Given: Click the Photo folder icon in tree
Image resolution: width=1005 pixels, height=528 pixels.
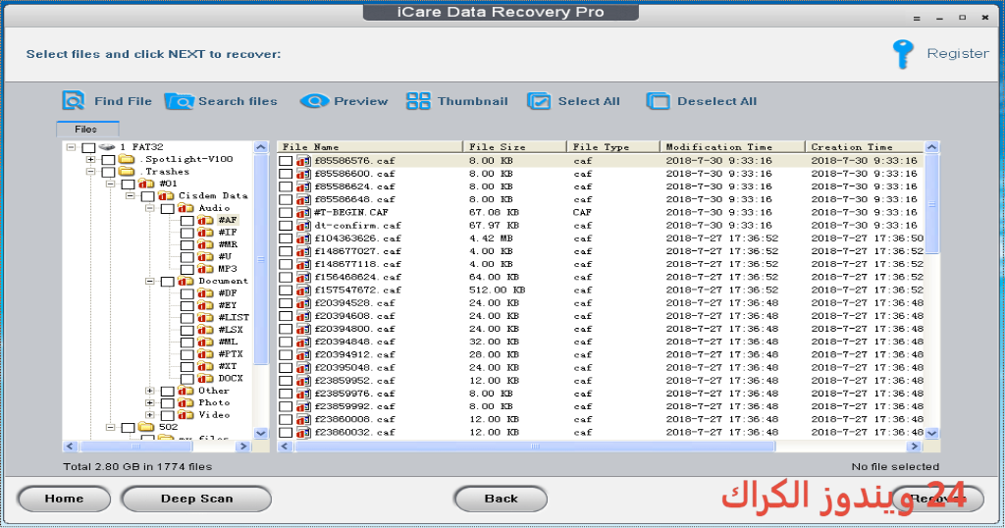Looking at the screenshot, I should (x=185, y=402).
